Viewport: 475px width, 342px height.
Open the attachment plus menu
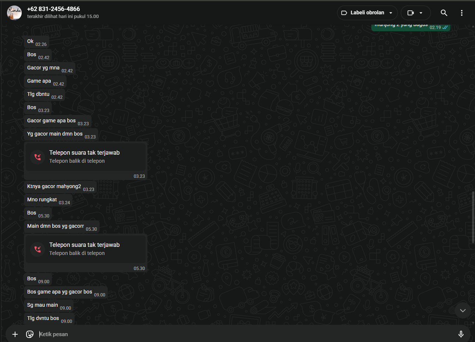[x=15, y=334]
